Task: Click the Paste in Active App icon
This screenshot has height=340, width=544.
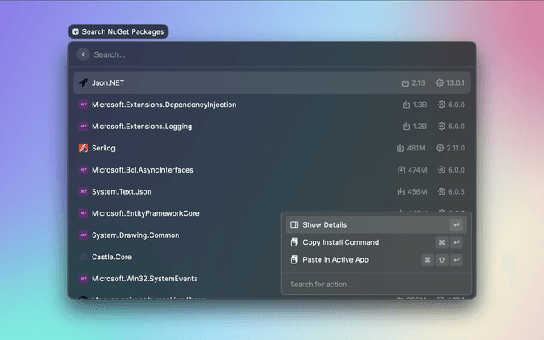Action: (294, 260)
